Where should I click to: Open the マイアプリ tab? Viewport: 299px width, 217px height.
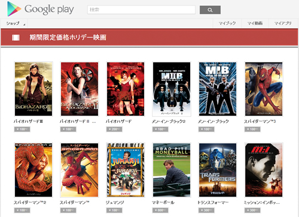pos(283,23)
